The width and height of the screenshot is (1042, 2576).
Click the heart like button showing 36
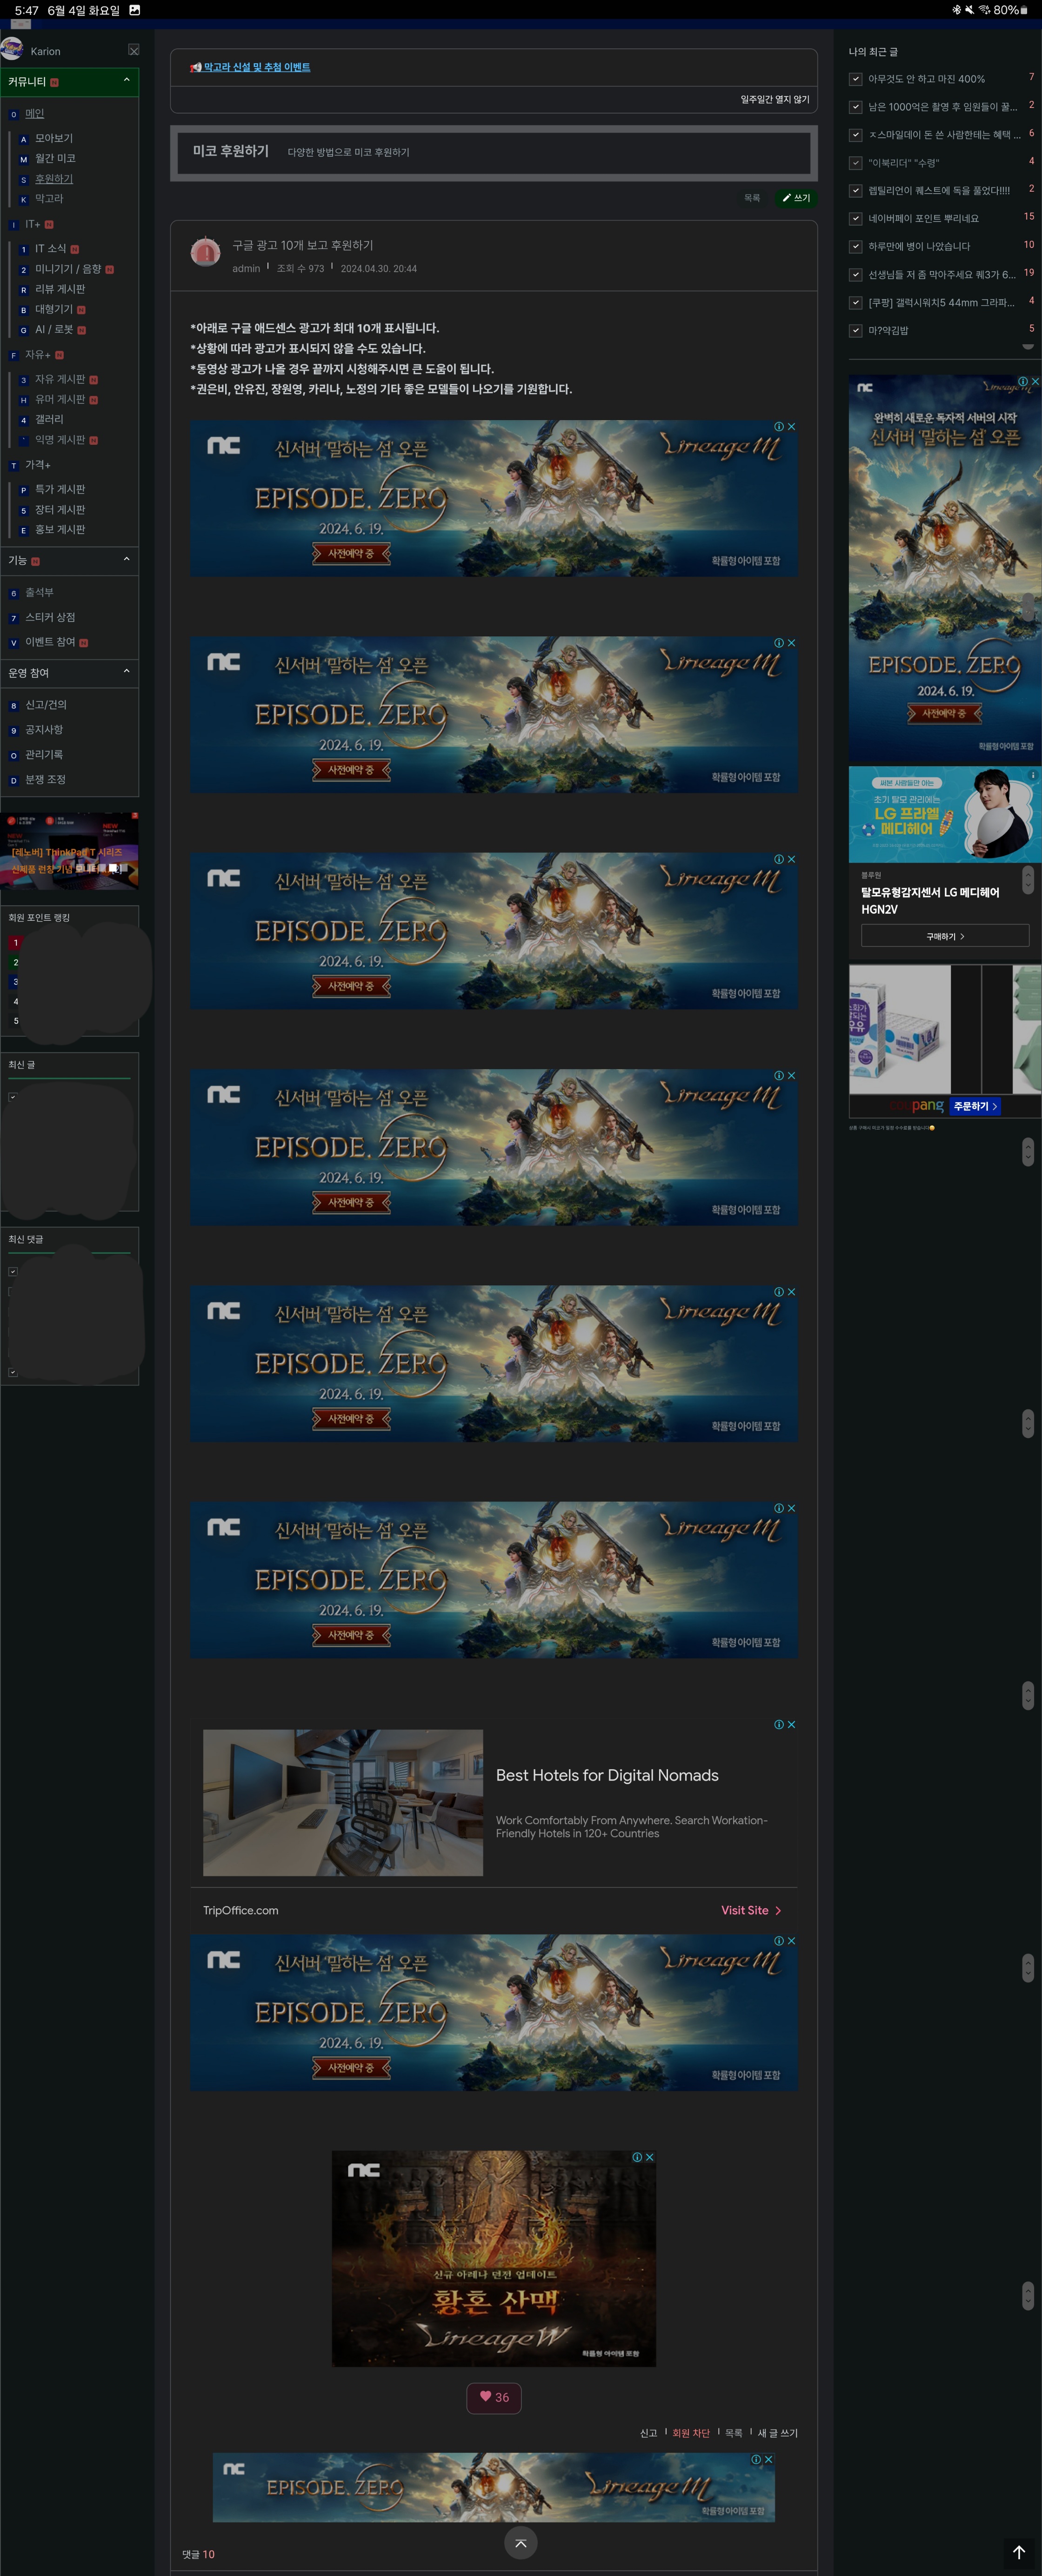pyautogui.click(x=494, y=2397)
